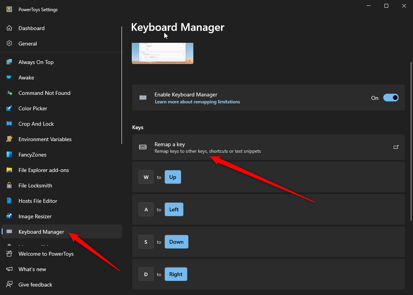Image resolution: width=413 pixels, height=295 pixels.
Task: Select Dashboard in the navigation pane
Action: coord(31,28)
